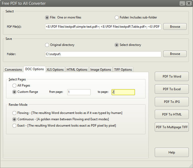Screen dimensions: 193x168
Task: Open the DOC Options tab
Action: click(35, 69)
